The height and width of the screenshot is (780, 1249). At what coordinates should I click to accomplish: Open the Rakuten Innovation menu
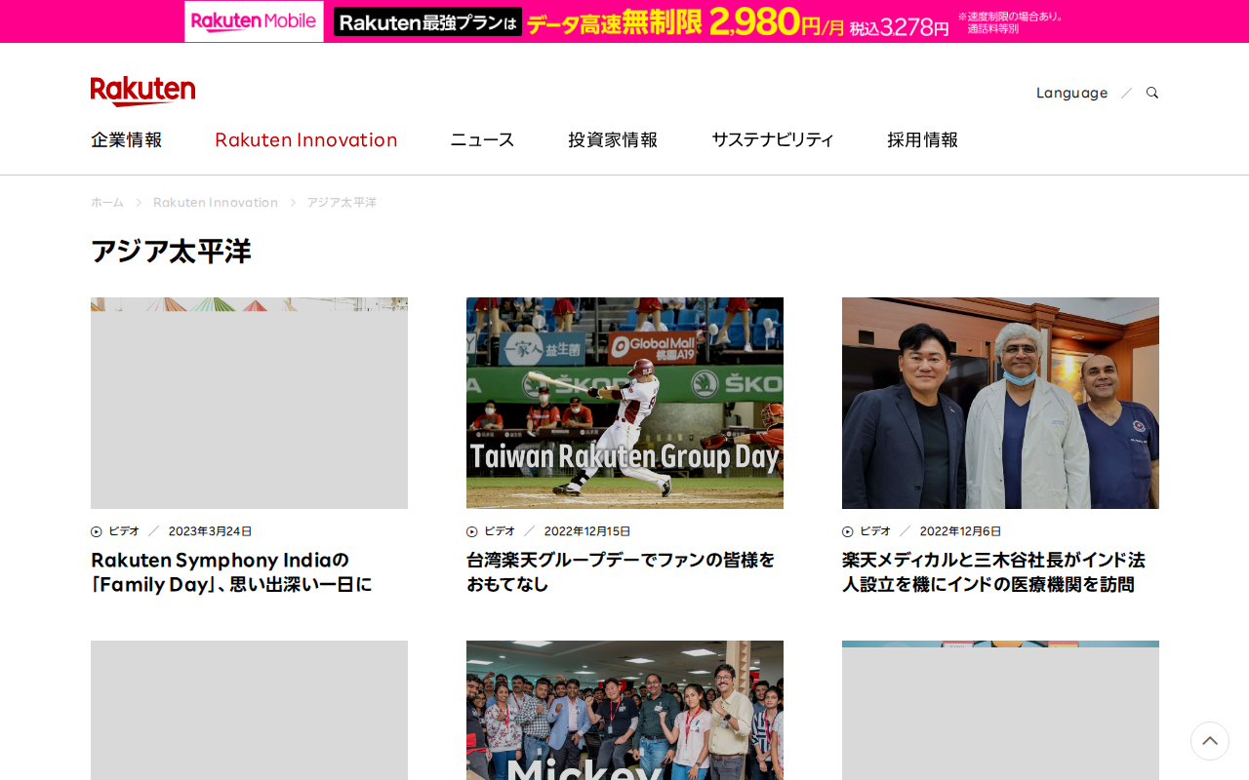306,139
